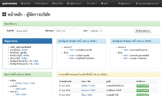Screen dimensions: 162x96
Task: Open the ทุกสาขา branch dropdown
Action: pyautogui.click(x=95, y=31)
